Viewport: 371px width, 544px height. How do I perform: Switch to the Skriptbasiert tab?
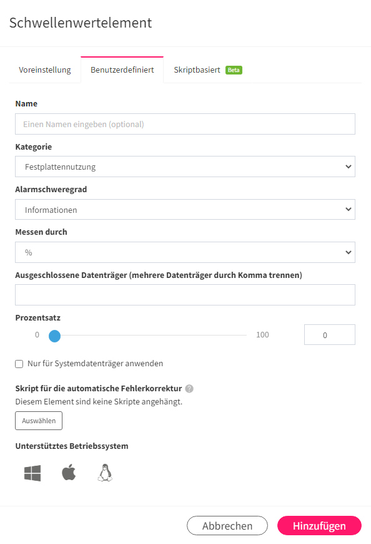[207, 69]
